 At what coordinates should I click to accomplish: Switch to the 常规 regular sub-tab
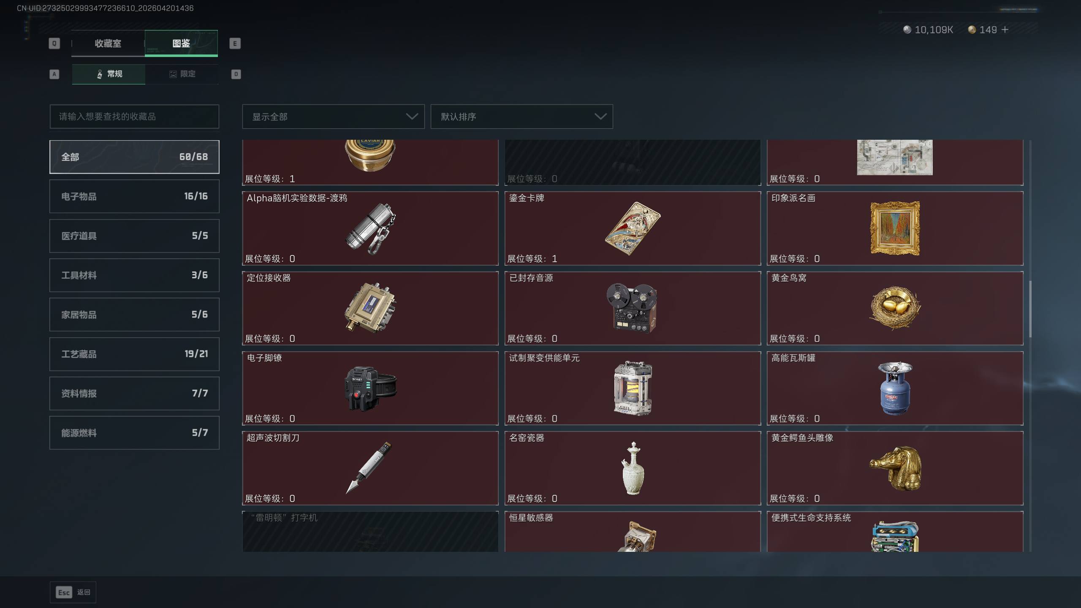click(109, 74)
